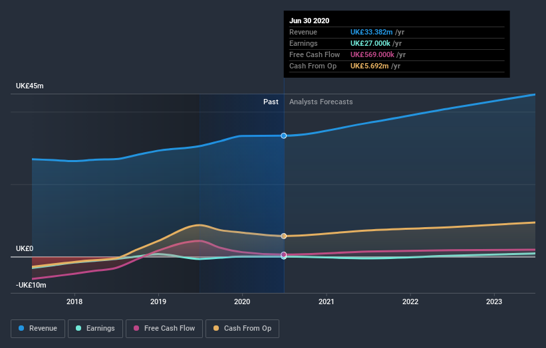The image size is (546, 348).
Task: Click the Earnings row label in tooltip
Action: (303, 43)
